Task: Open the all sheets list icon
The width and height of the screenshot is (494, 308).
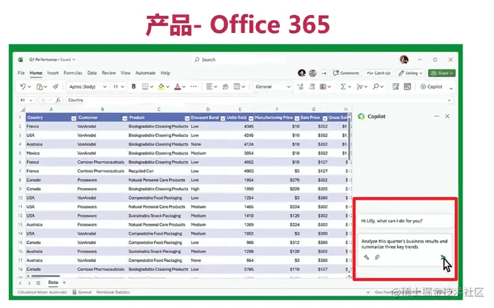Action: (38, 283)
